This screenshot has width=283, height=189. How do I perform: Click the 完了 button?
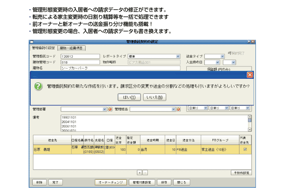point(55,182)
